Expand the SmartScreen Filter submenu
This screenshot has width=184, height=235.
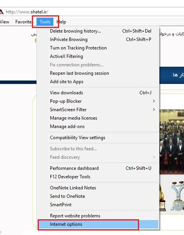pyautogui.click(x=98, y=110)
